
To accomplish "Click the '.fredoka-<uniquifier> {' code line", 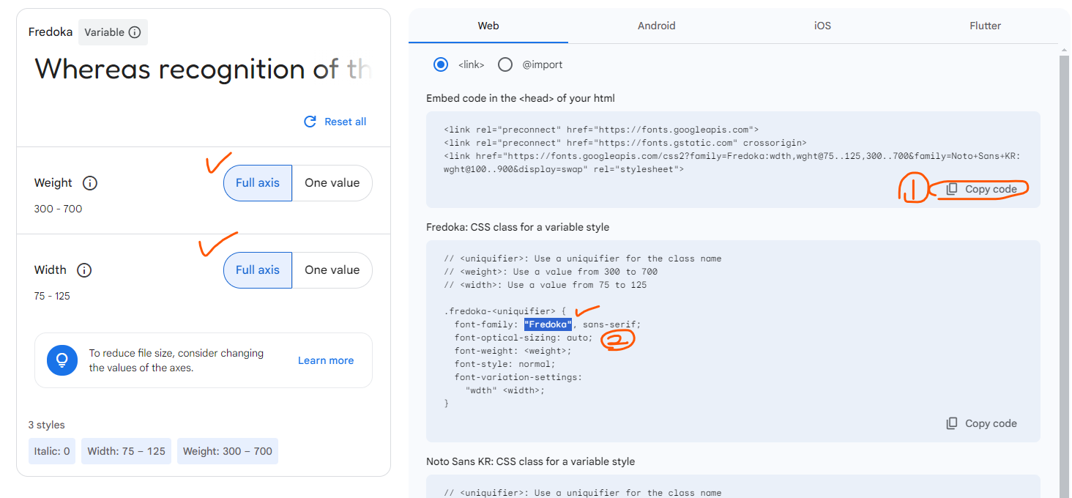I will [505, 311].
